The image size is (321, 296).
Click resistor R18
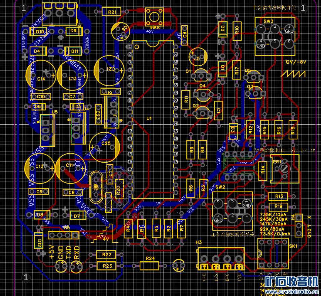point(293,130)
